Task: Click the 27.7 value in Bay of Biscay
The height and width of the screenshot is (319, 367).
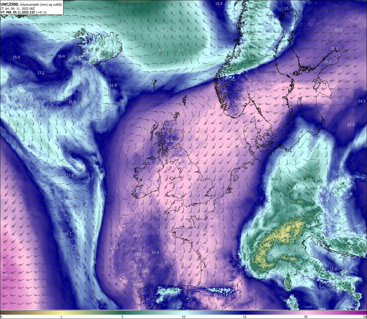Action: click(137, 254)
